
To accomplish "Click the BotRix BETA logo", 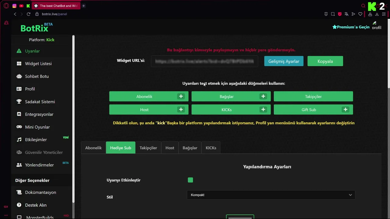I will coord(36,28).
